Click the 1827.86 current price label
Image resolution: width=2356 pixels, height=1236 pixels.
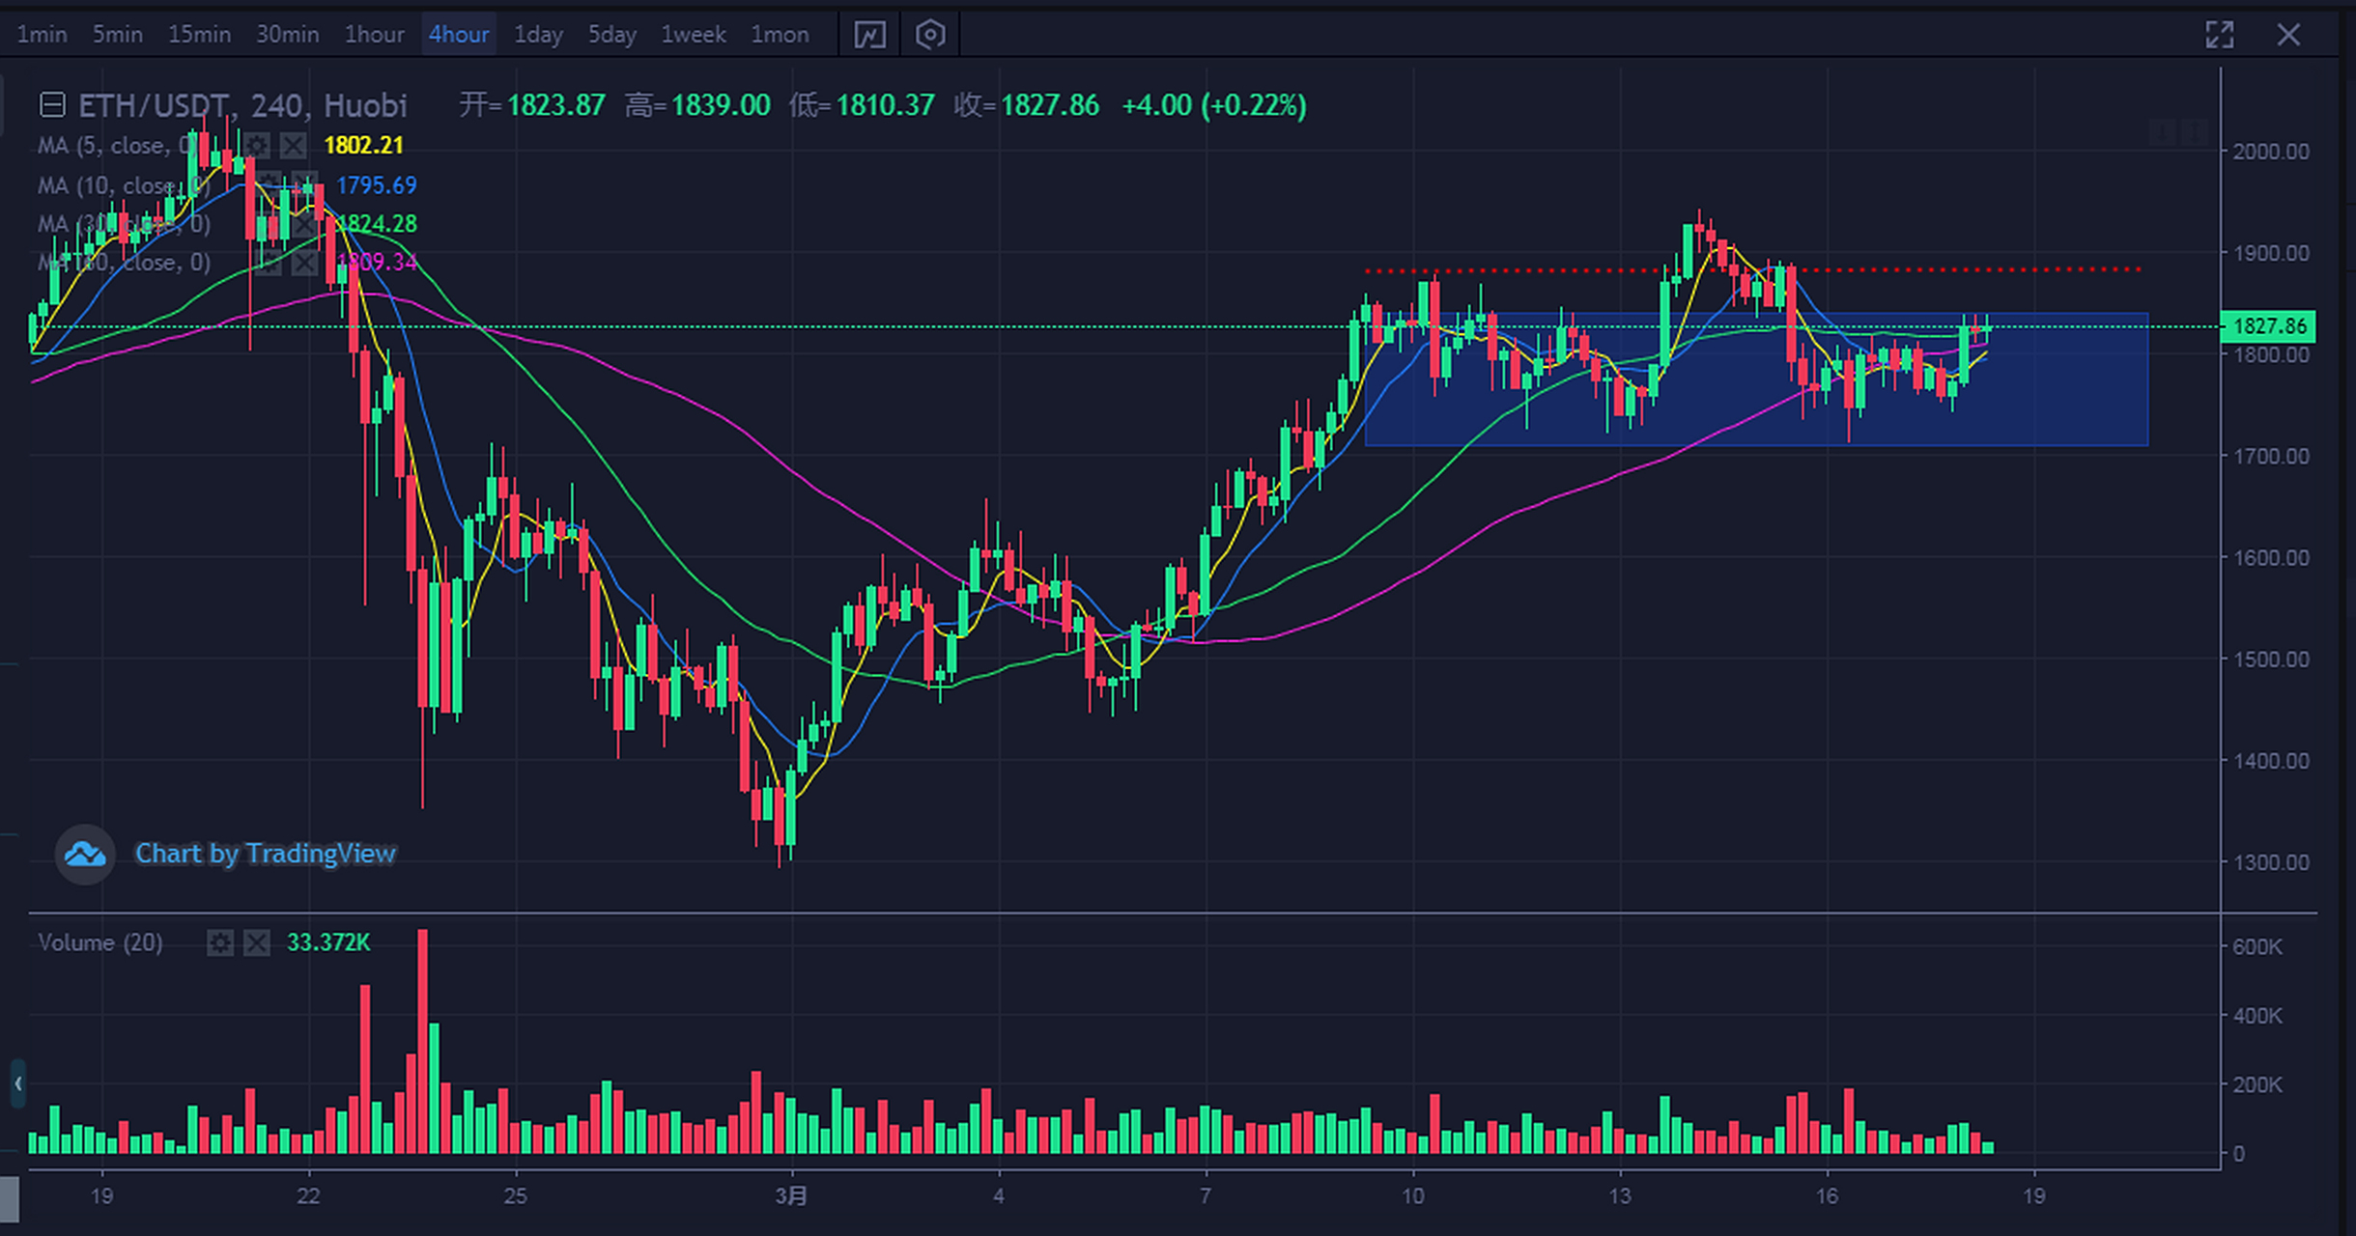coord(2268,326)
